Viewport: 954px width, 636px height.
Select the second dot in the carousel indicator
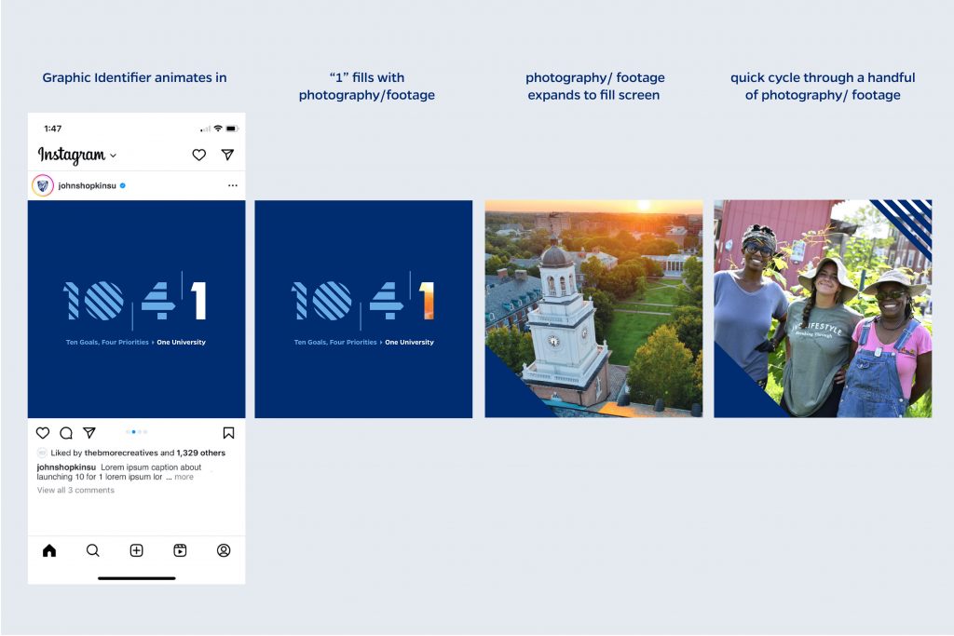tap(134, 432)
